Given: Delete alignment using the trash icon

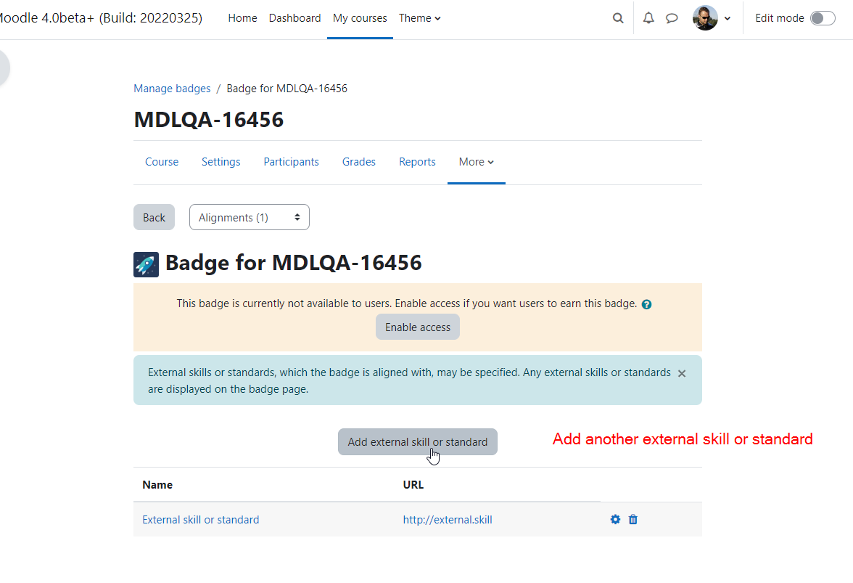Looking at the screenshot, I should pos(632,519).
